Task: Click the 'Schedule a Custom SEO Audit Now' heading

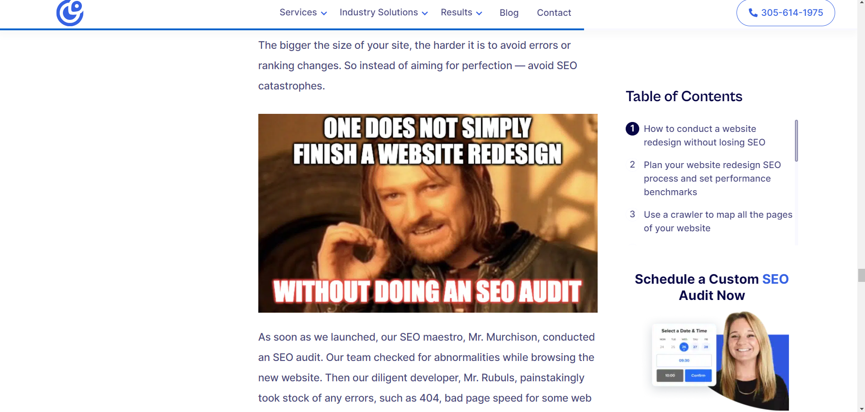Action: pos(712,287)
